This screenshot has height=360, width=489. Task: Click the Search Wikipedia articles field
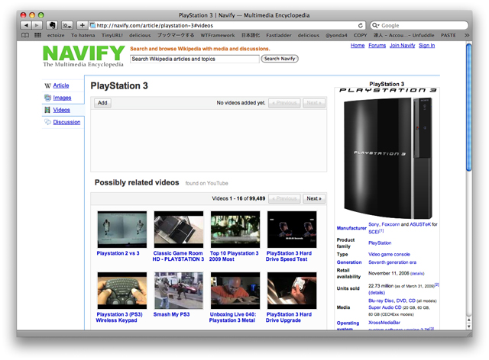tap(195, 59)
